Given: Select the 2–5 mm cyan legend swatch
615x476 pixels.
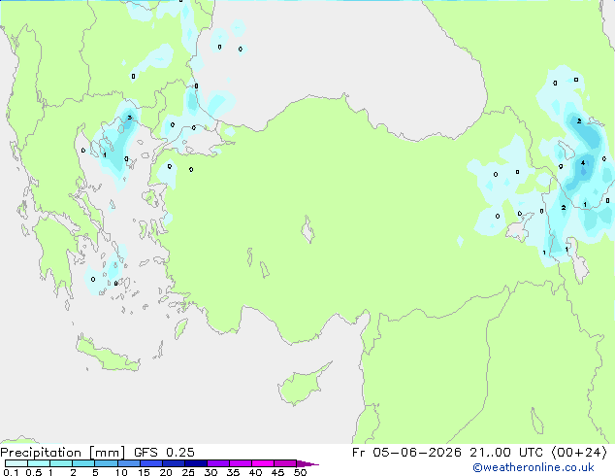Looking at the screenshot, I should [x=83, y=463].
